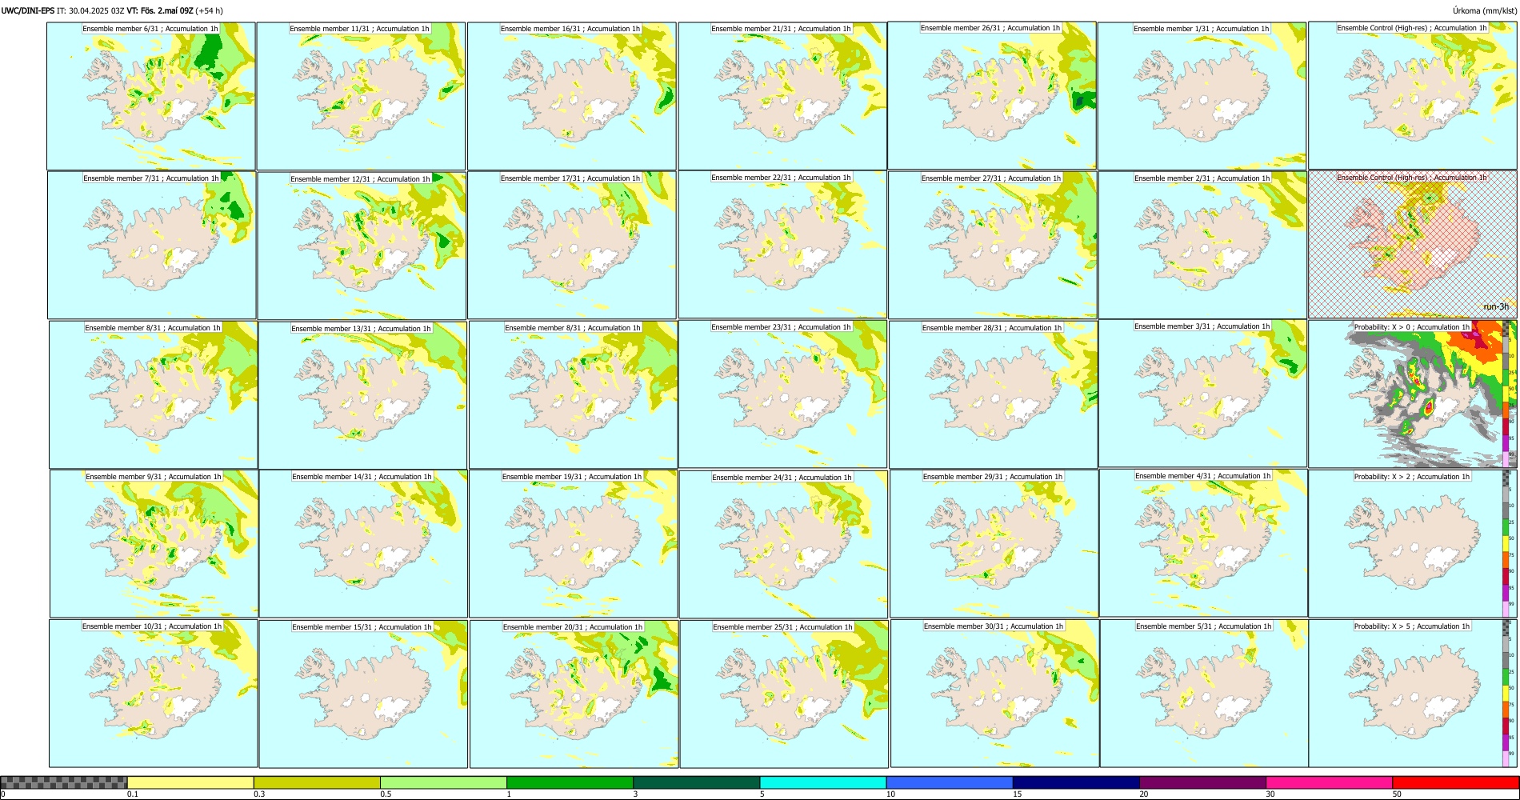This screenshot has width=1520, height=800.
Task: Open the Ensemble member 14/31 map panel
Action: [x=363, y=544]
